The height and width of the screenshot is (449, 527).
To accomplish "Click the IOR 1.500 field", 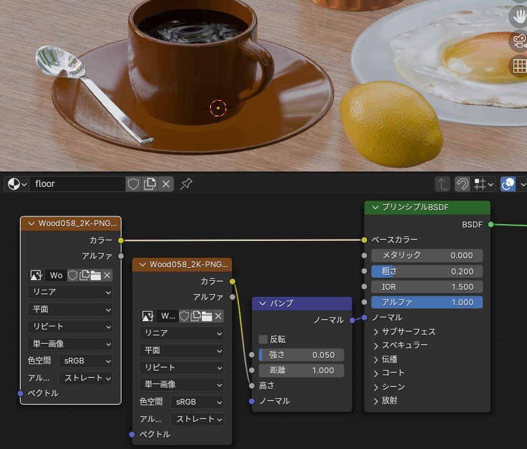I will 427,286.
